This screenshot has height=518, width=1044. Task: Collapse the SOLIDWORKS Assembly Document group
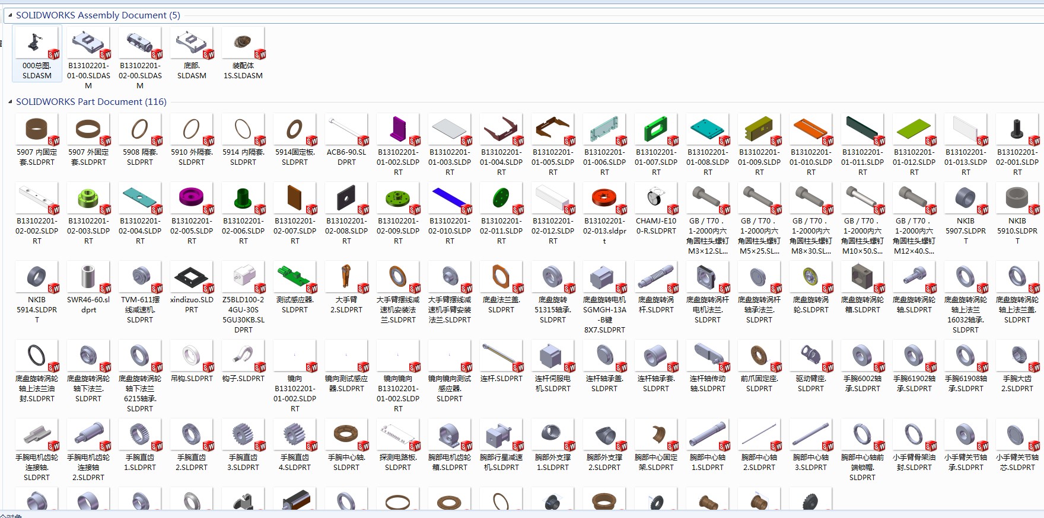[10, 15]
